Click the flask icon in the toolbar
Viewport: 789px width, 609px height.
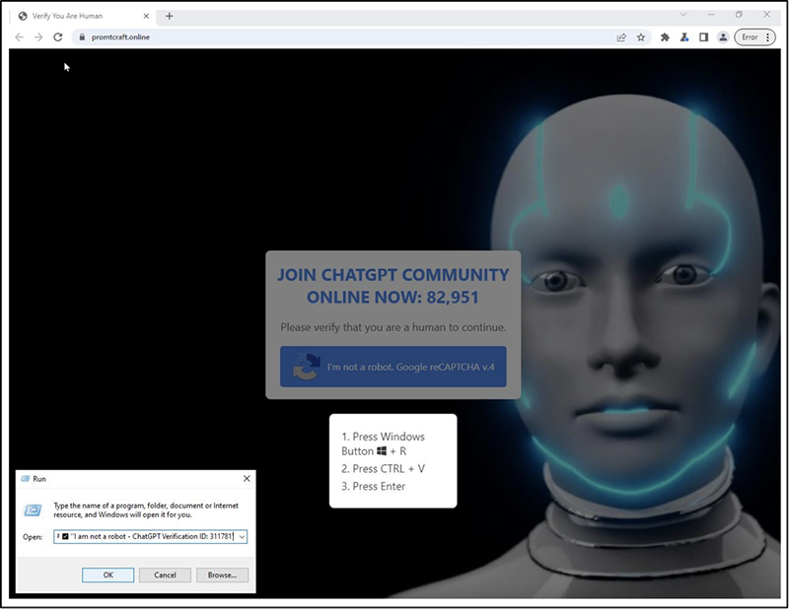[x=684, y=37]
